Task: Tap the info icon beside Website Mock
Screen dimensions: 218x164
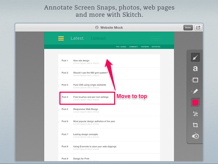Action: [97, 28]
